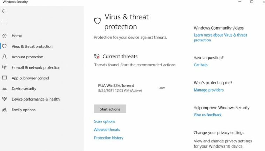Click the Firewall antenna icon
The height and width of the screenshot is (151, 265).
pos(5,67)
